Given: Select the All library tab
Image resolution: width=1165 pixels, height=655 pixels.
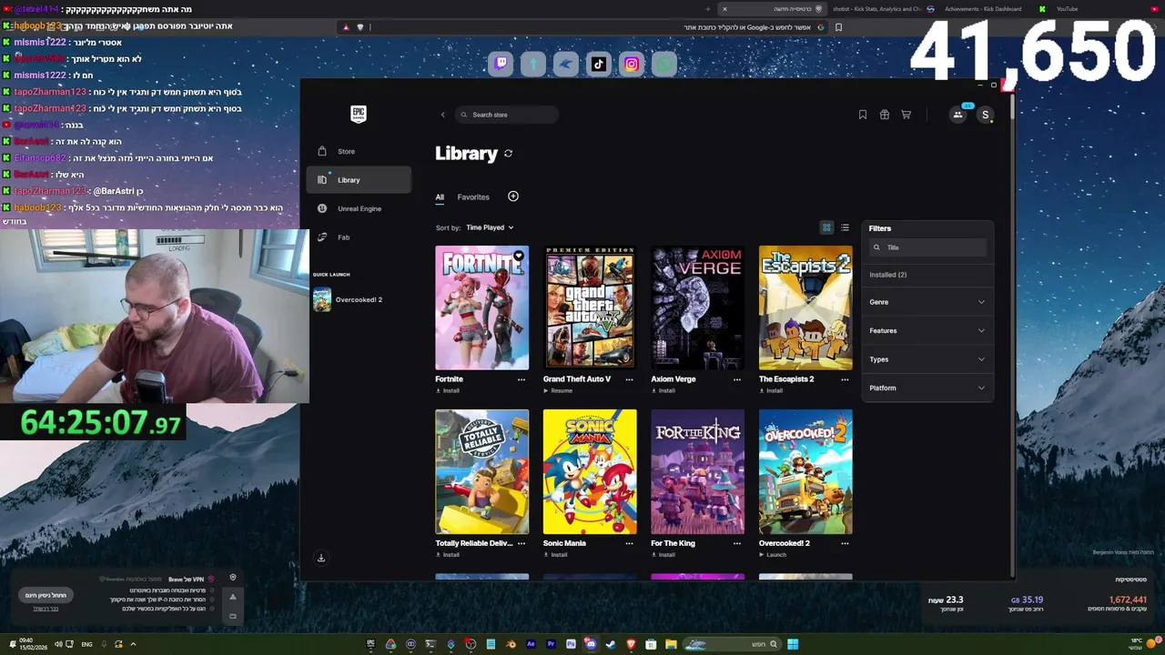Looking at the screenshot, I should pyautogui.click(x=440, y=196).
